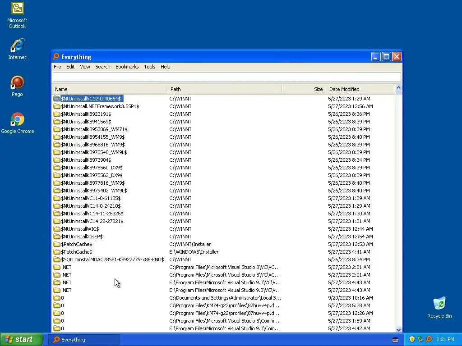This screenshot has width=462, height=346.
Task: Click folder icon of $NtUninstallKB968816_WM9$
Action: [56, 145]
